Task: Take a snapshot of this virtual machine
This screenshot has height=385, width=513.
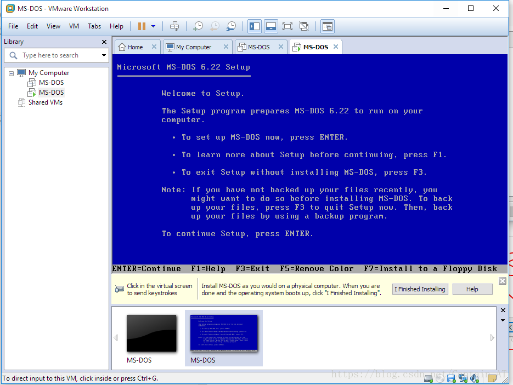Action: click(x=198, y=26)
